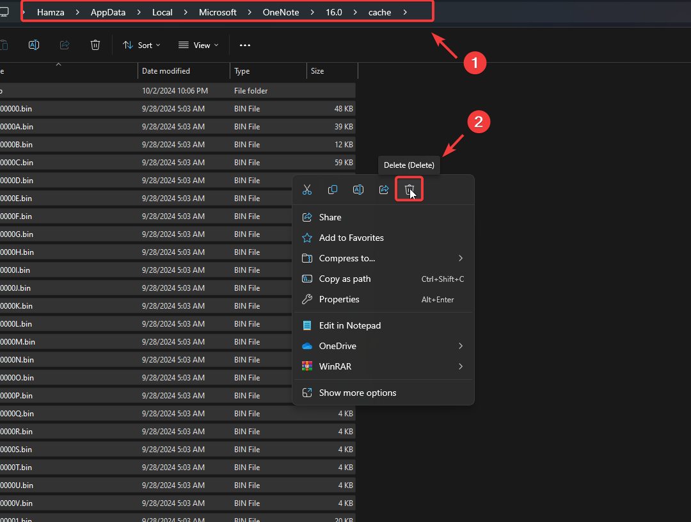Select the file ending 0000T.bin
This screenshot has width=691, height=522.
click(178, 468)
